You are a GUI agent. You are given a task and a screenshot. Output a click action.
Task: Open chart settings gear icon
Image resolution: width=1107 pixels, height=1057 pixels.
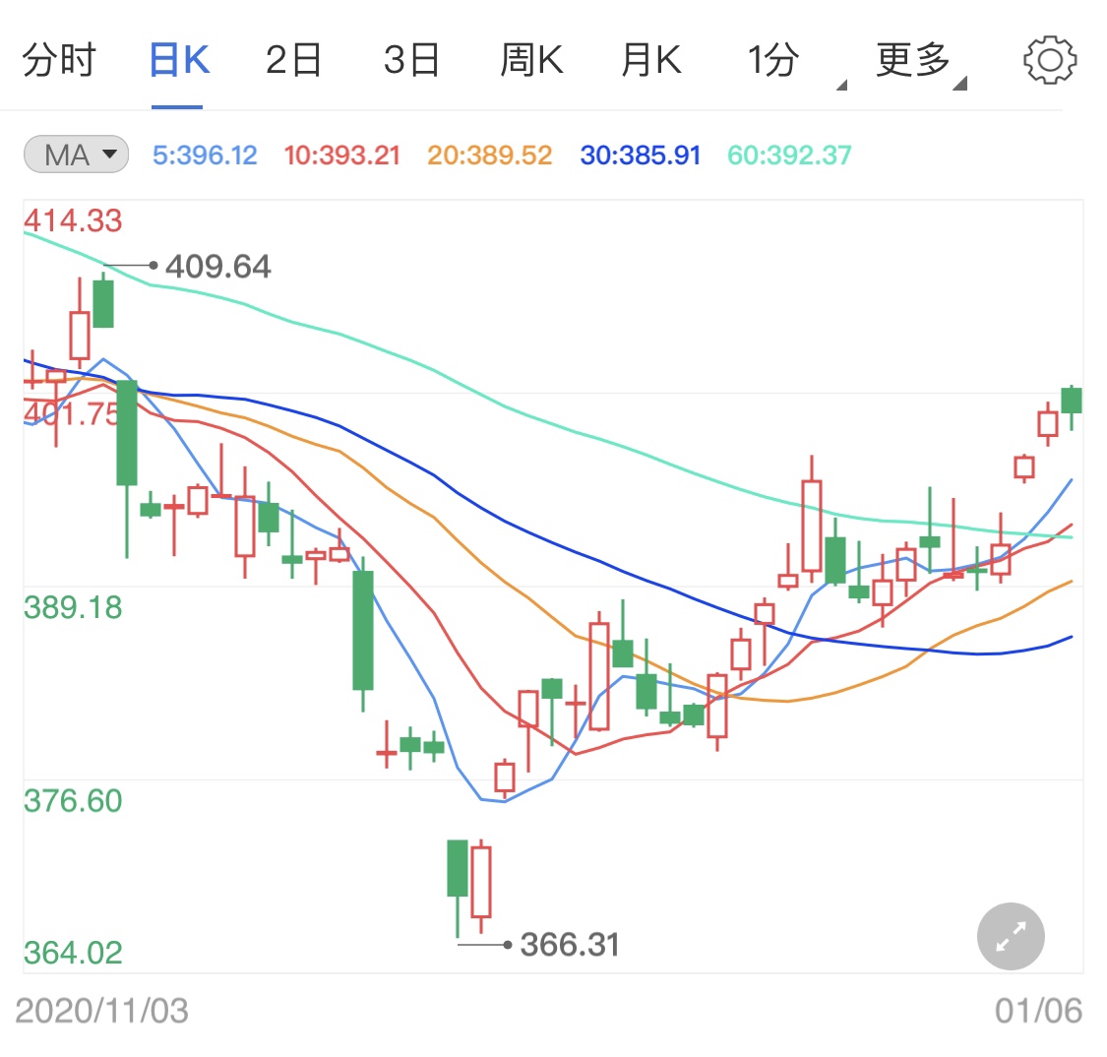point(1050,60)
